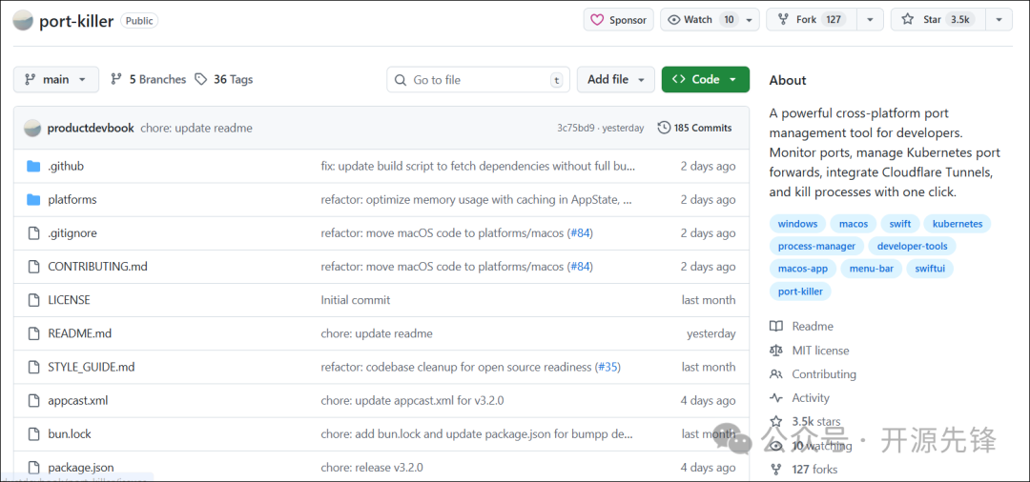Click the productdevbook author avatar
The image size is (1030, 482).
point(32,128)
